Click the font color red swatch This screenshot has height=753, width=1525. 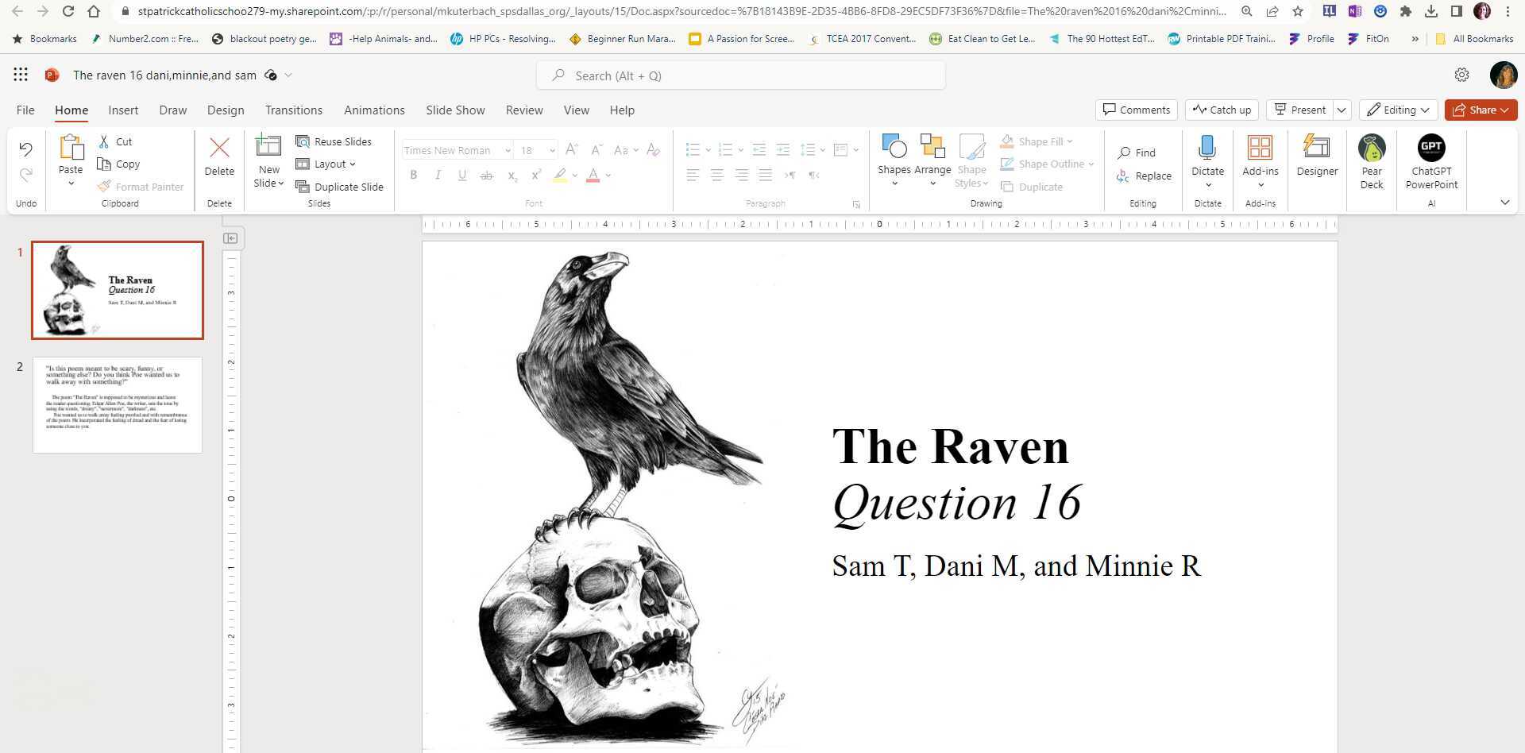593,175
